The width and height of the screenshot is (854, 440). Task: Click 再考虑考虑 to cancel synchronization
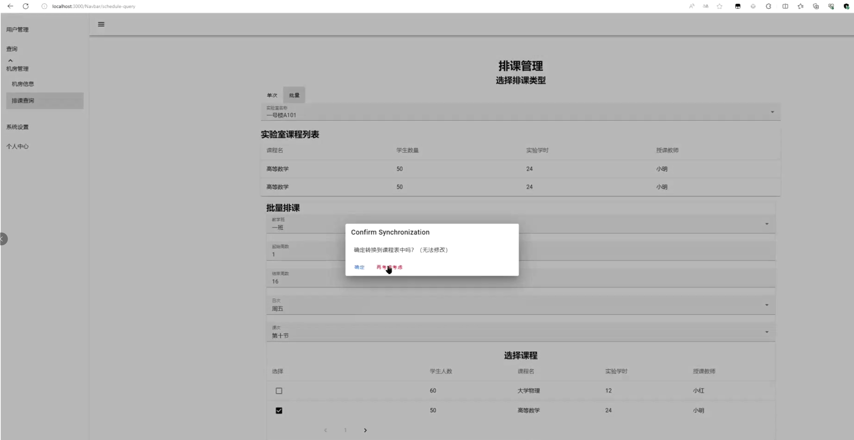390,267
